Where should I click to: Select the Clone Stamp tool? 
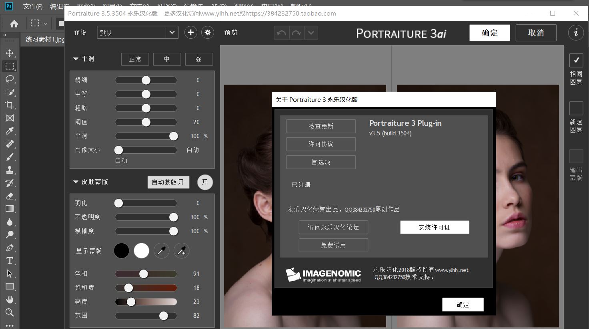coord(10,170)
